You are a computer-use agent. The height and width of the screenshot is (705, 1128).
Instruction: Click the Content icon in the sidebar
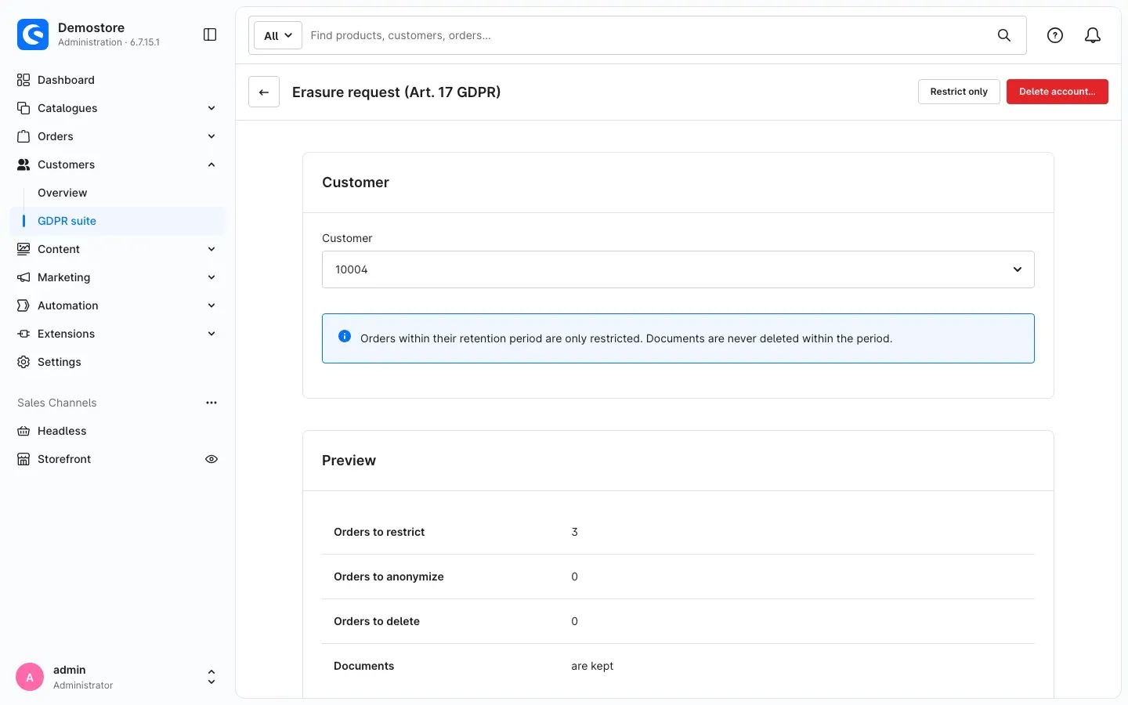coord(23,249)
